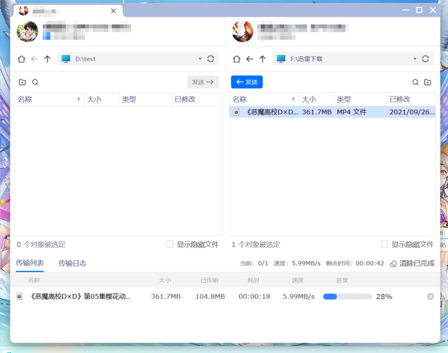Click 发送 button in left pane

203,82
